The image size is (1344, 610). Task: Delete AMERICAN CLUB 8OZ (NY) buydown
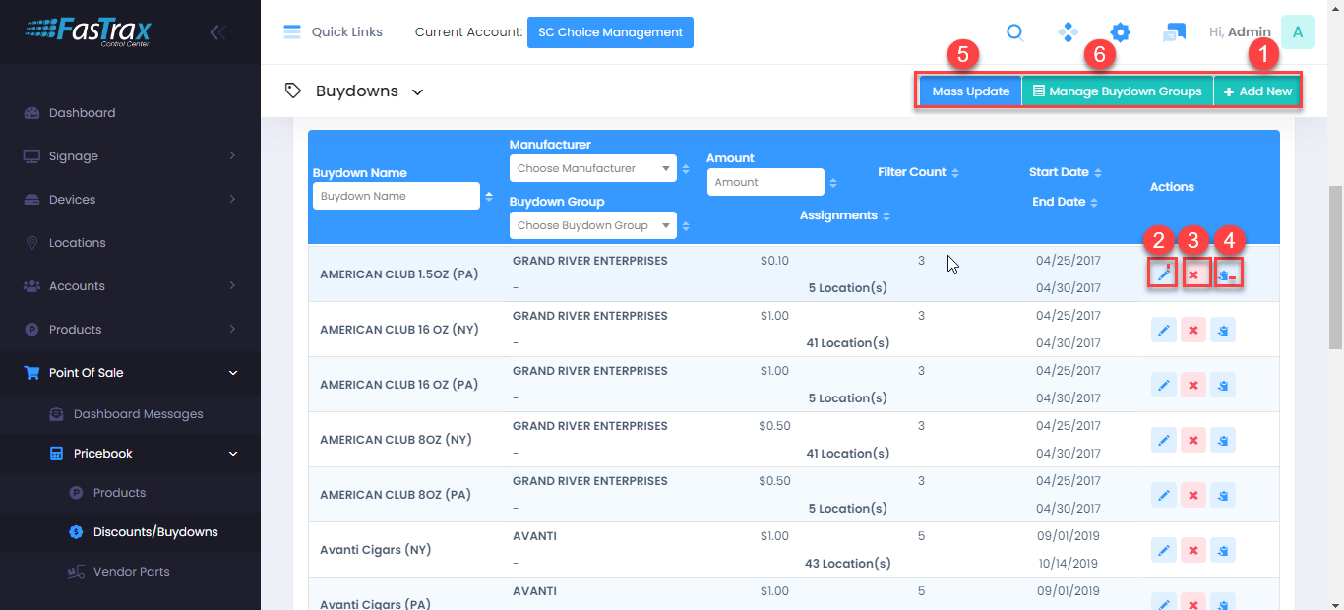1193,440
